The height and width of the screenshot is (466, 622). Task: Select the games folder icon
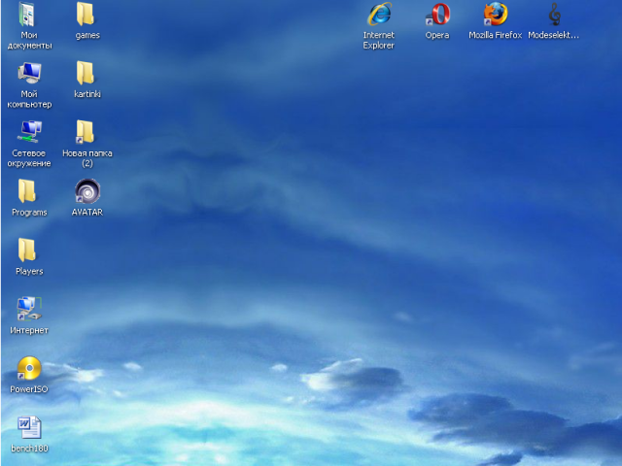pyautogui.click(x=86, y=15)
